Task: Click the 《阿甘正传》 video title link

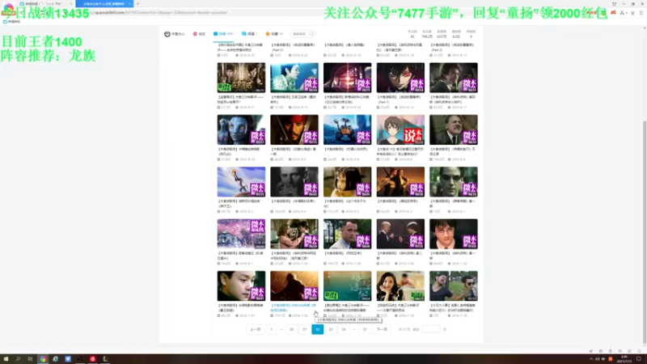Action: coord(343,253)
